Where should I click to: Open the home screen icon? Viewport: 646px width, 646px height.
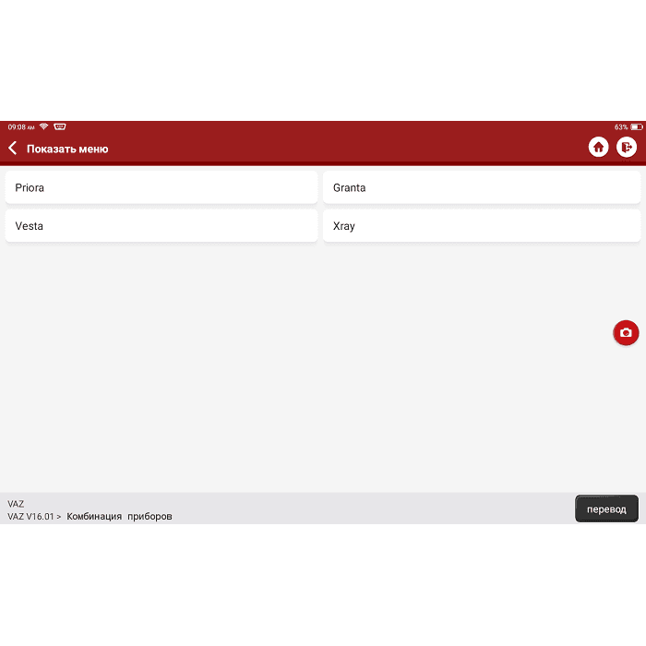coord(598,147)
